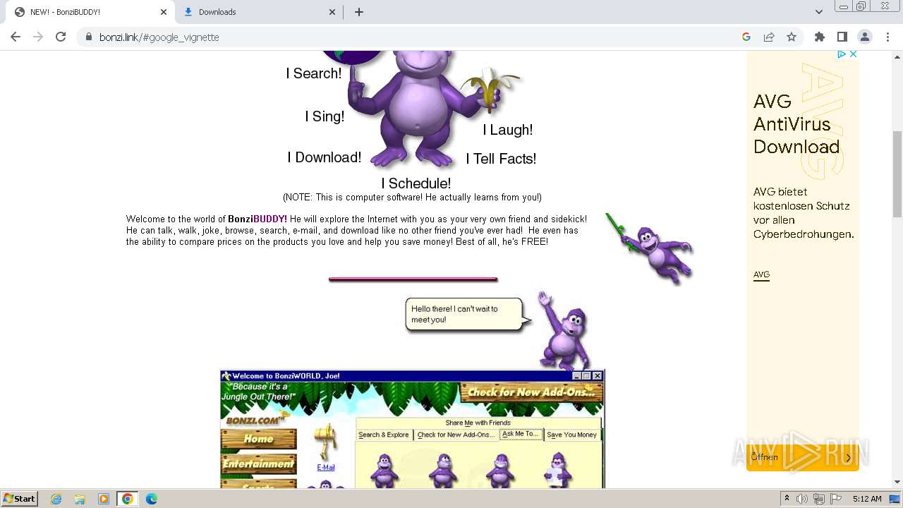Screen dimensions: 903x508
Task: Open the volume speaker tray icon
Action: [802, 499]
